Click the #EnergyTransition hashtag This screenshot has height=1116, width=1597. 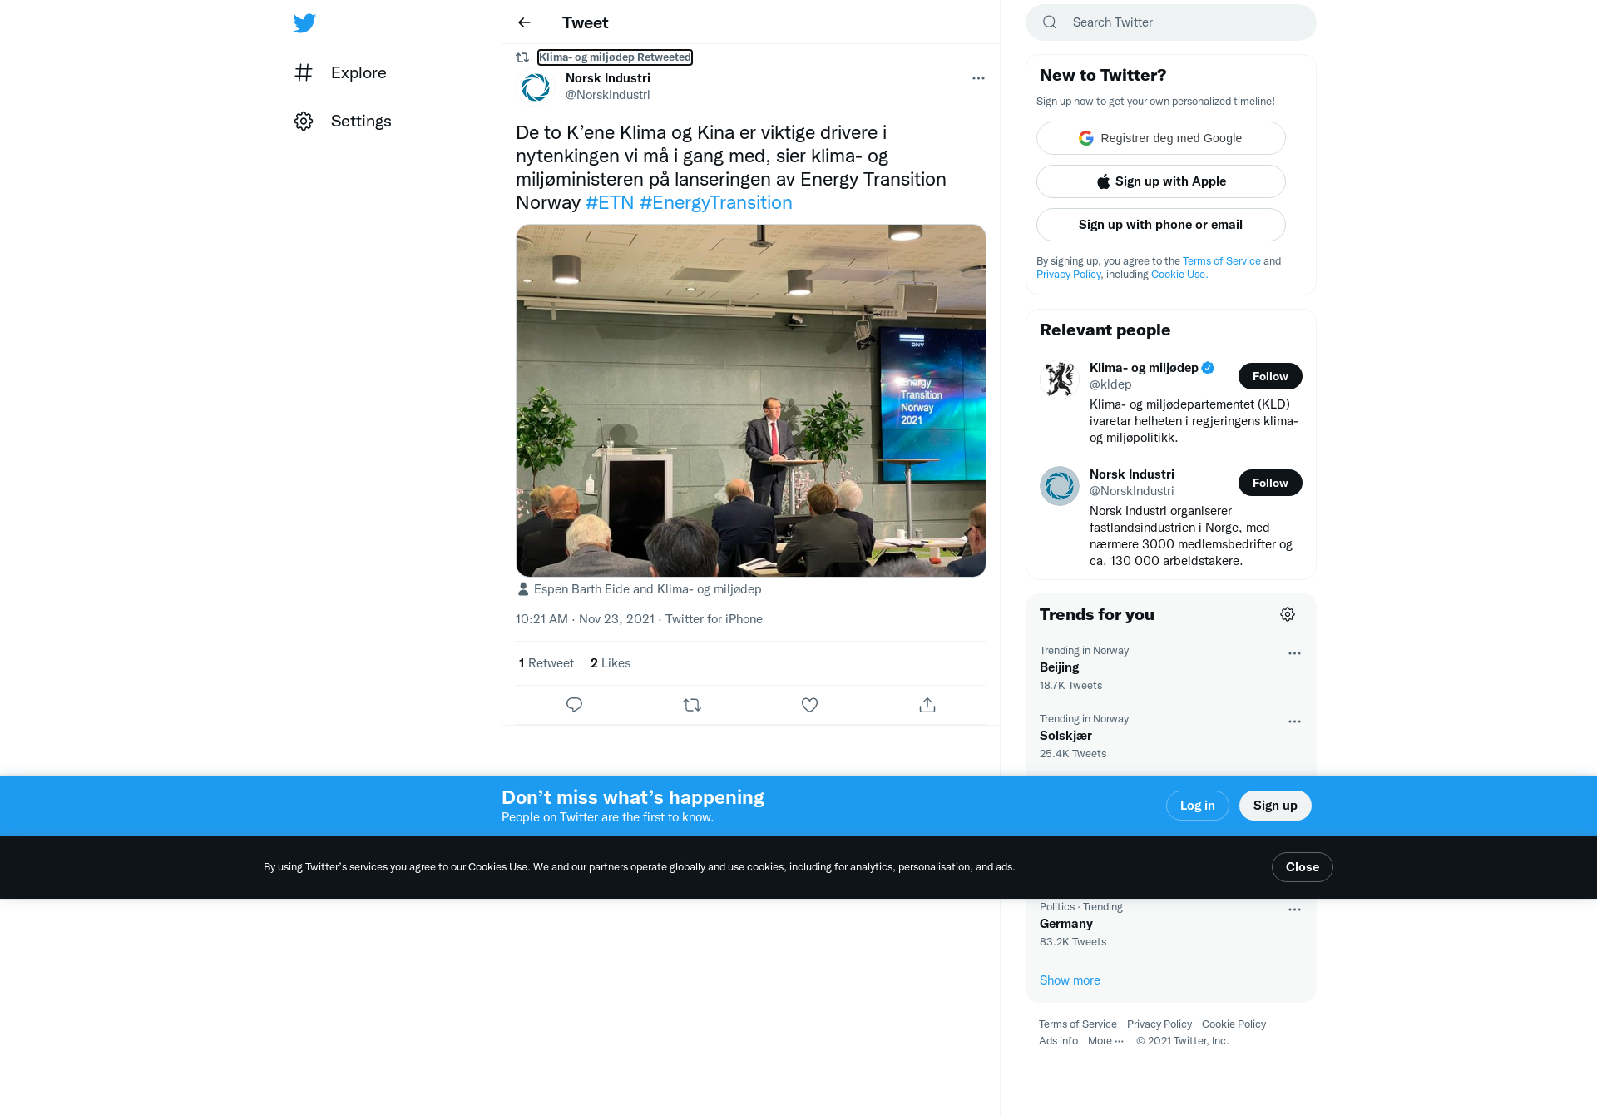pos(715,202)
